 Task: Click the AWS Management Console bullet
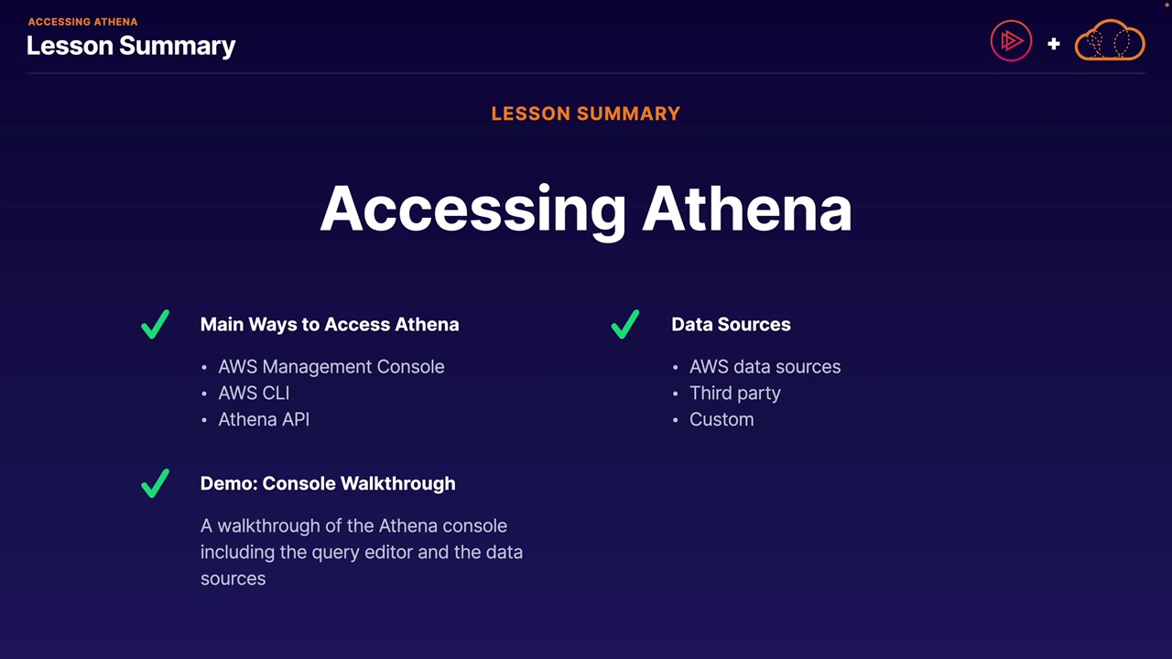(x=331, y=367)
